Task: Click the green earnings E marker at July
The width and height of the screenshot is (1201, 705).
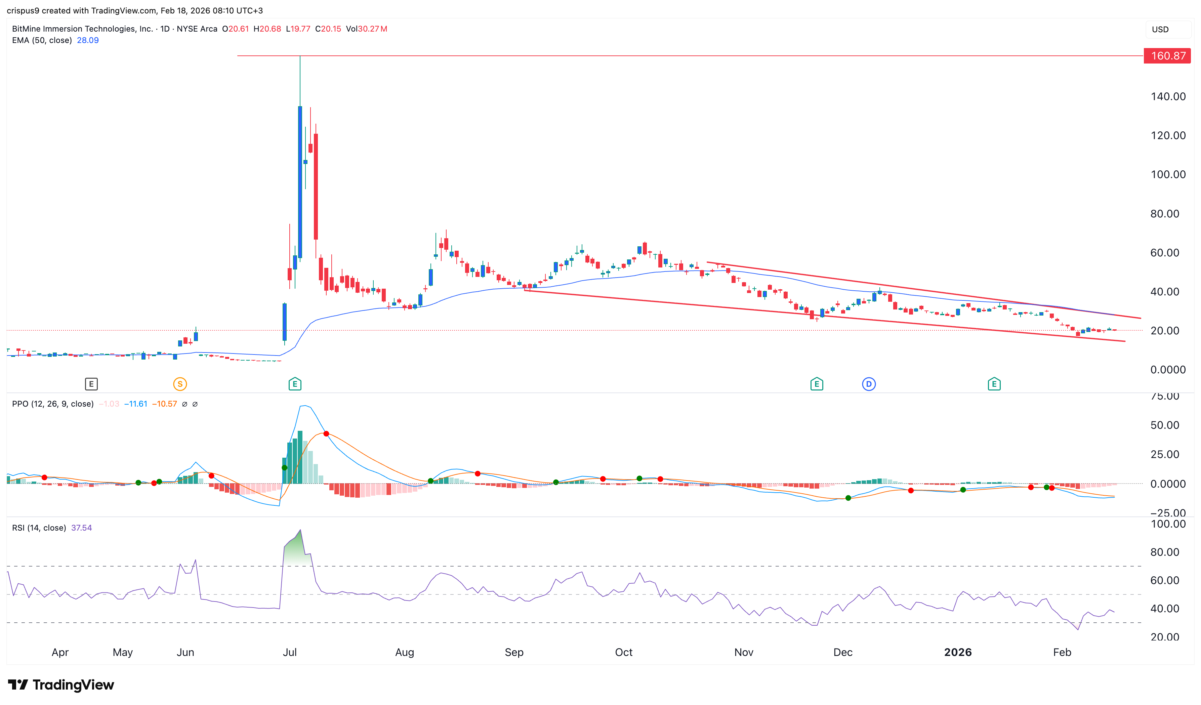Action: tap(294, 384)
